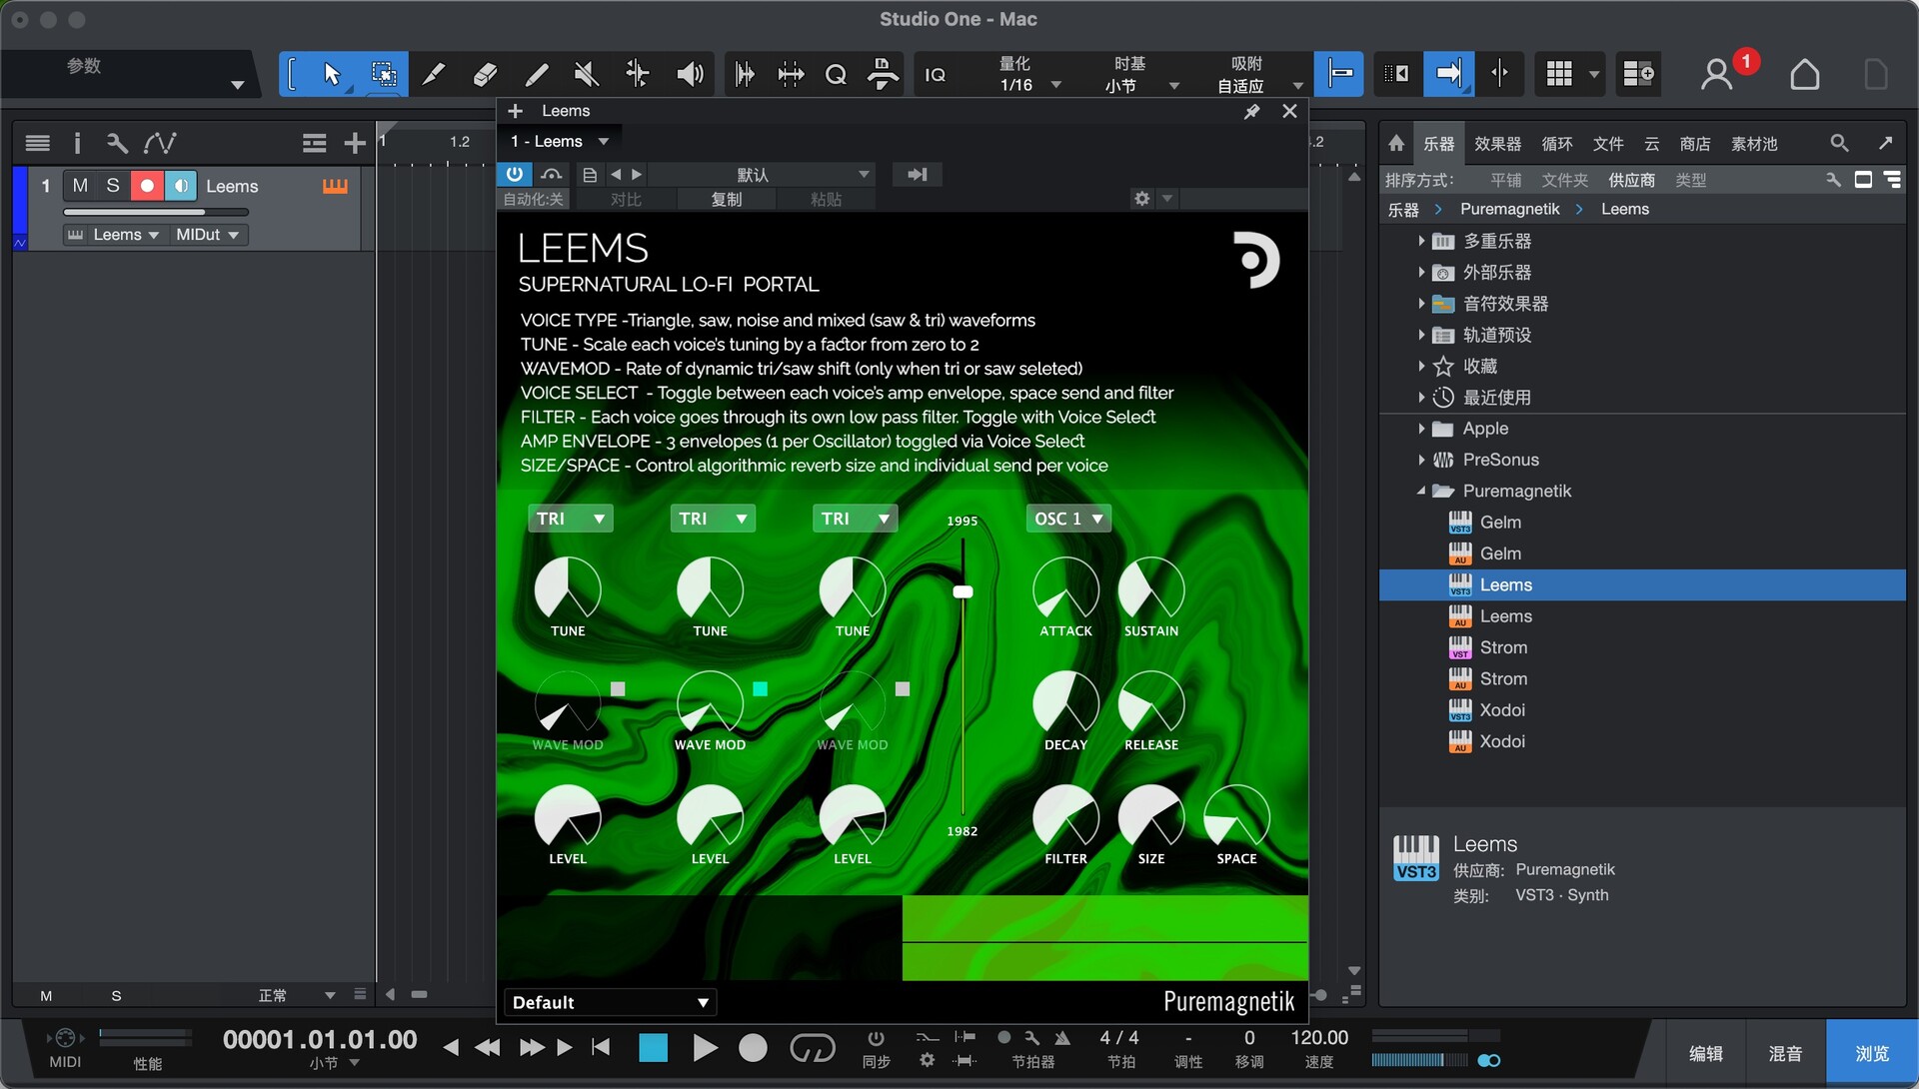Select the Range tool in the toolbar
Image resolution: width=1919 pixels, height=1089 pixels.
coord(383,74)
